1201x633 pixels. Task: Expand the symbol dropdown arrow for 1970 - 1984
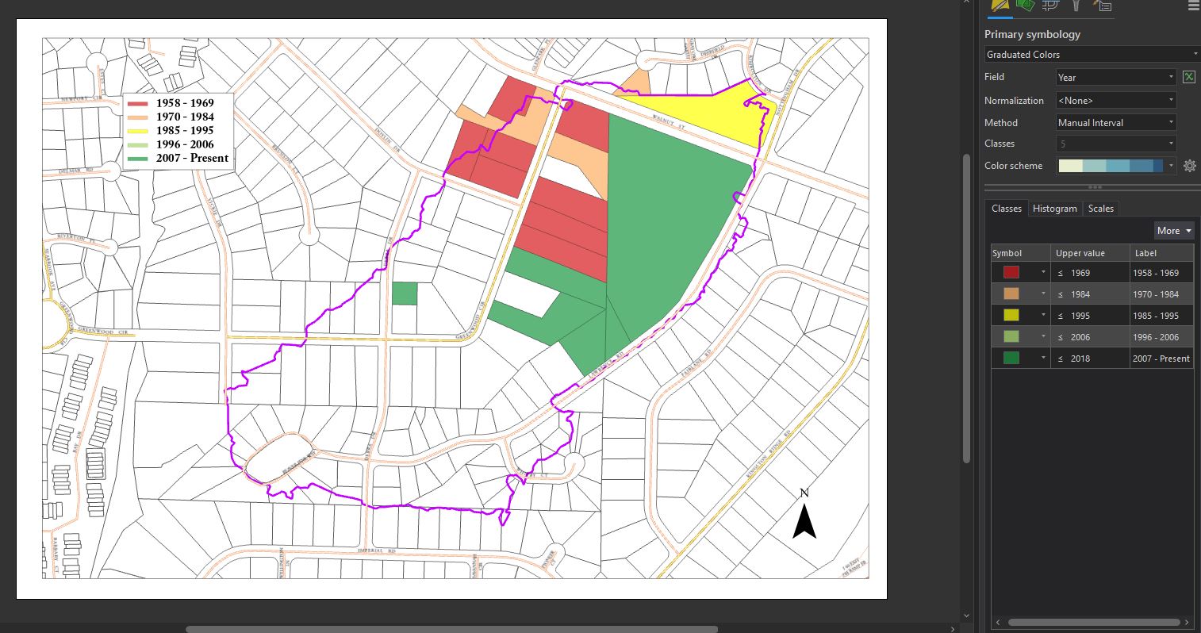click(1043, 293)
